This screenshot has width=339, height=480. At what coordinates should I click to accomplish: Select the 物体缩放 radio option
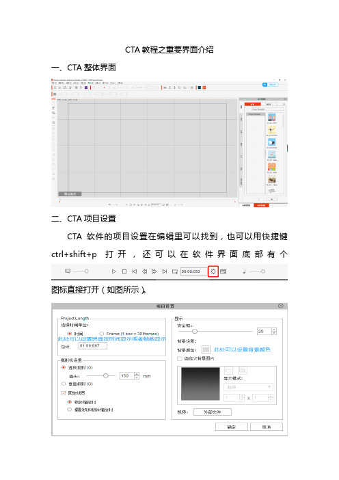pyautogui.click(x=70, y=402)
